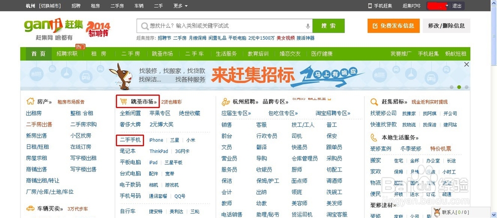Click 租房市场报告 link
This screenshot has height=218, width=497.
point(71,102)
